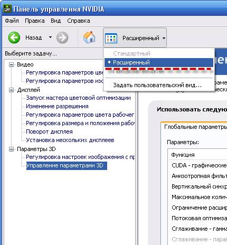Open the Back history dropdown arrow
The height and width of the screenshot is (245, 227).
(50, 37)
